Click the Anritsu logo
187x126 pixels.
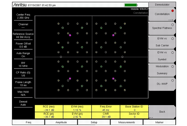[x=20, y=5]
